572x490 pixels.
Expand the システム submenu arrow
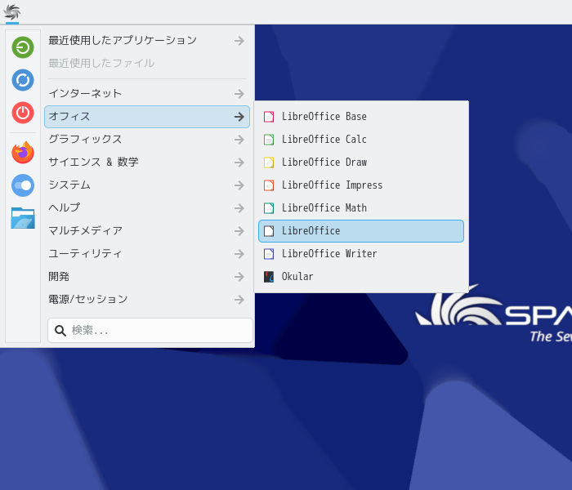point(239,185)
